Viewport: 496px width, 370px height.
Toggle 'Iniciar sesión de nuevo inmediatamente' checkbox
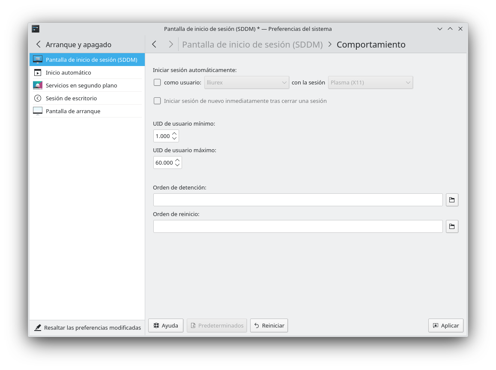pos(157,101)
